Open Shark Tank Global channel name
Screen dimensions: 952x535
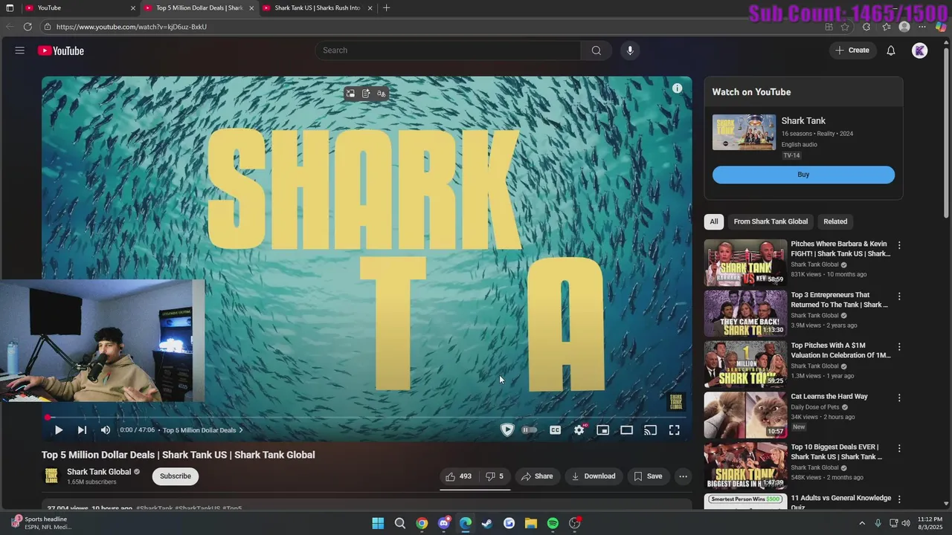(x=99, y=472)
